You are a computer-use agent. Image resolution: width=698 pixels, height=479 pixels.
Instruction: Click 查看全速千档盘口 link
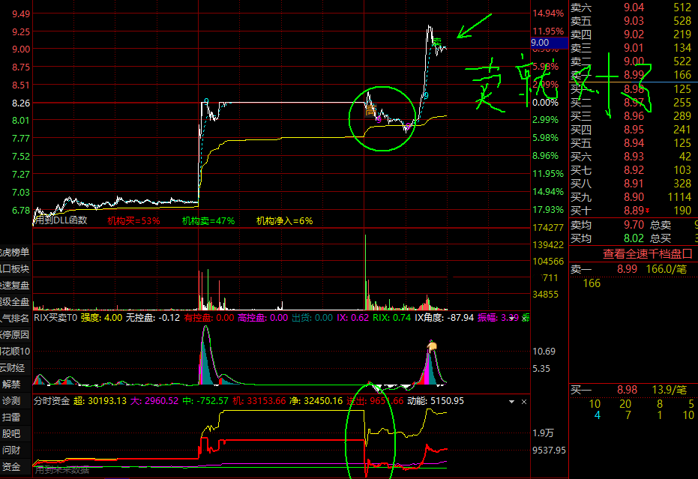[647, 254]
